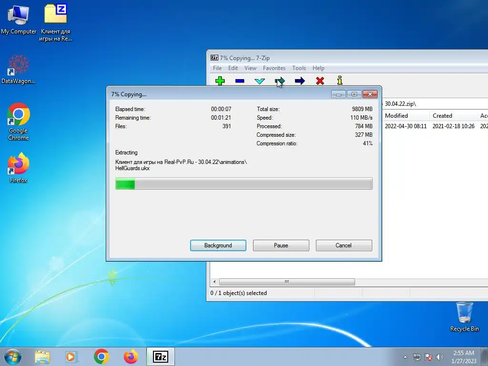Open the File menu in 7-Zip
488x366 pixels.
[217, 68]
